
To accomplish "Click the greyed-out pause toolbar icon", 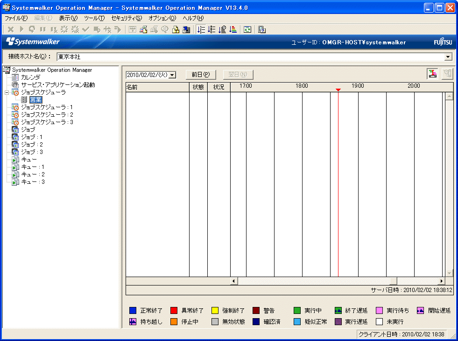I will pyautogui.click(x=42, y=29).
